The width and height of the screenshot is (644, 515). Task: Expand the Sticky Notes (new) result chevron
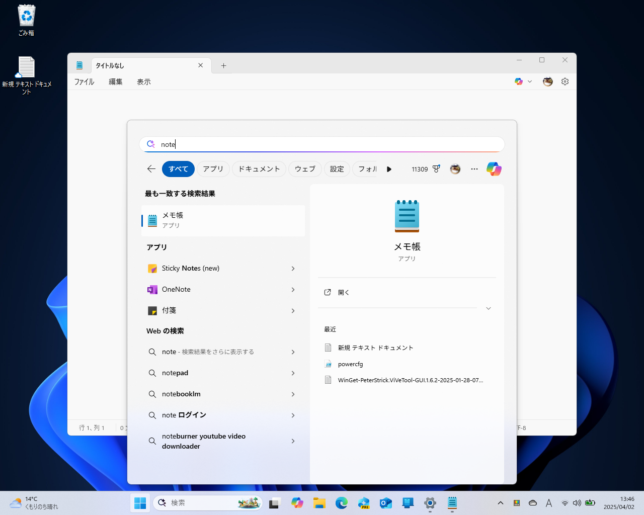pyautogui.click(x=293, y=269)
